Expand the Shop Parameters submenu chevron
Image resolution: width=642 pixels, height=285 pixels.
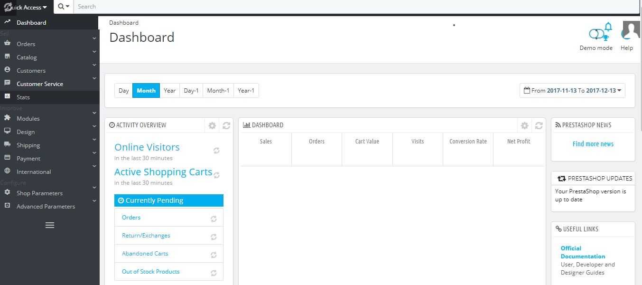click(x=94, y=187)
